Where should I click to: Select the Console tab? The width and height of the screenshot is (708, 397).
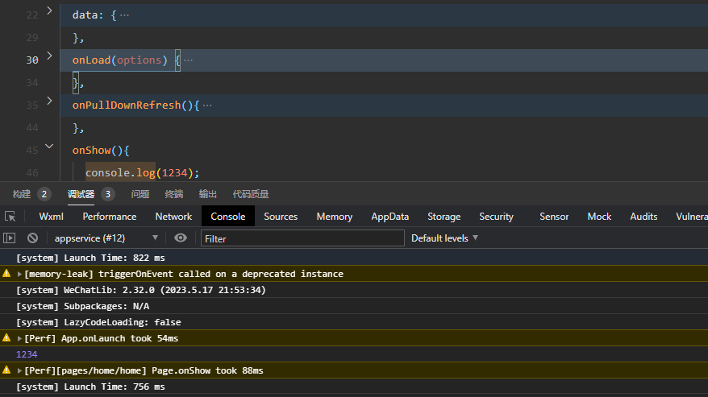tap(228, 217)
